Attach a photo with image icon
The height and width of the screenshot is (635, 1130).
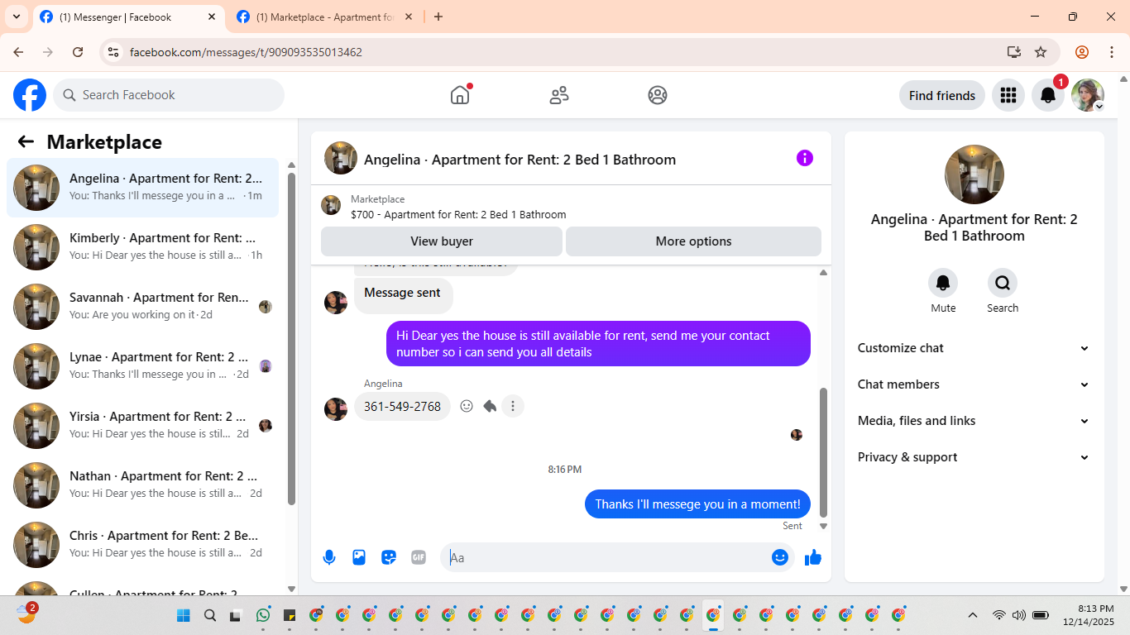point(359,557)
